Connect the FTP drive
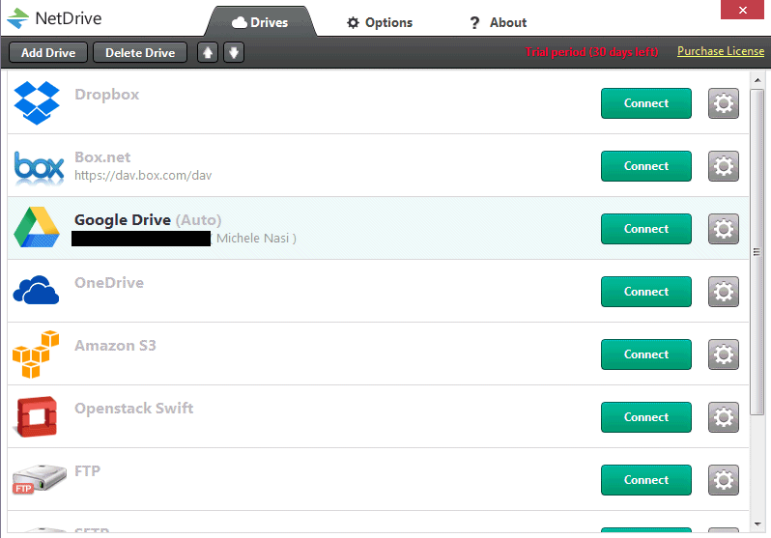 tap(646, 480)
